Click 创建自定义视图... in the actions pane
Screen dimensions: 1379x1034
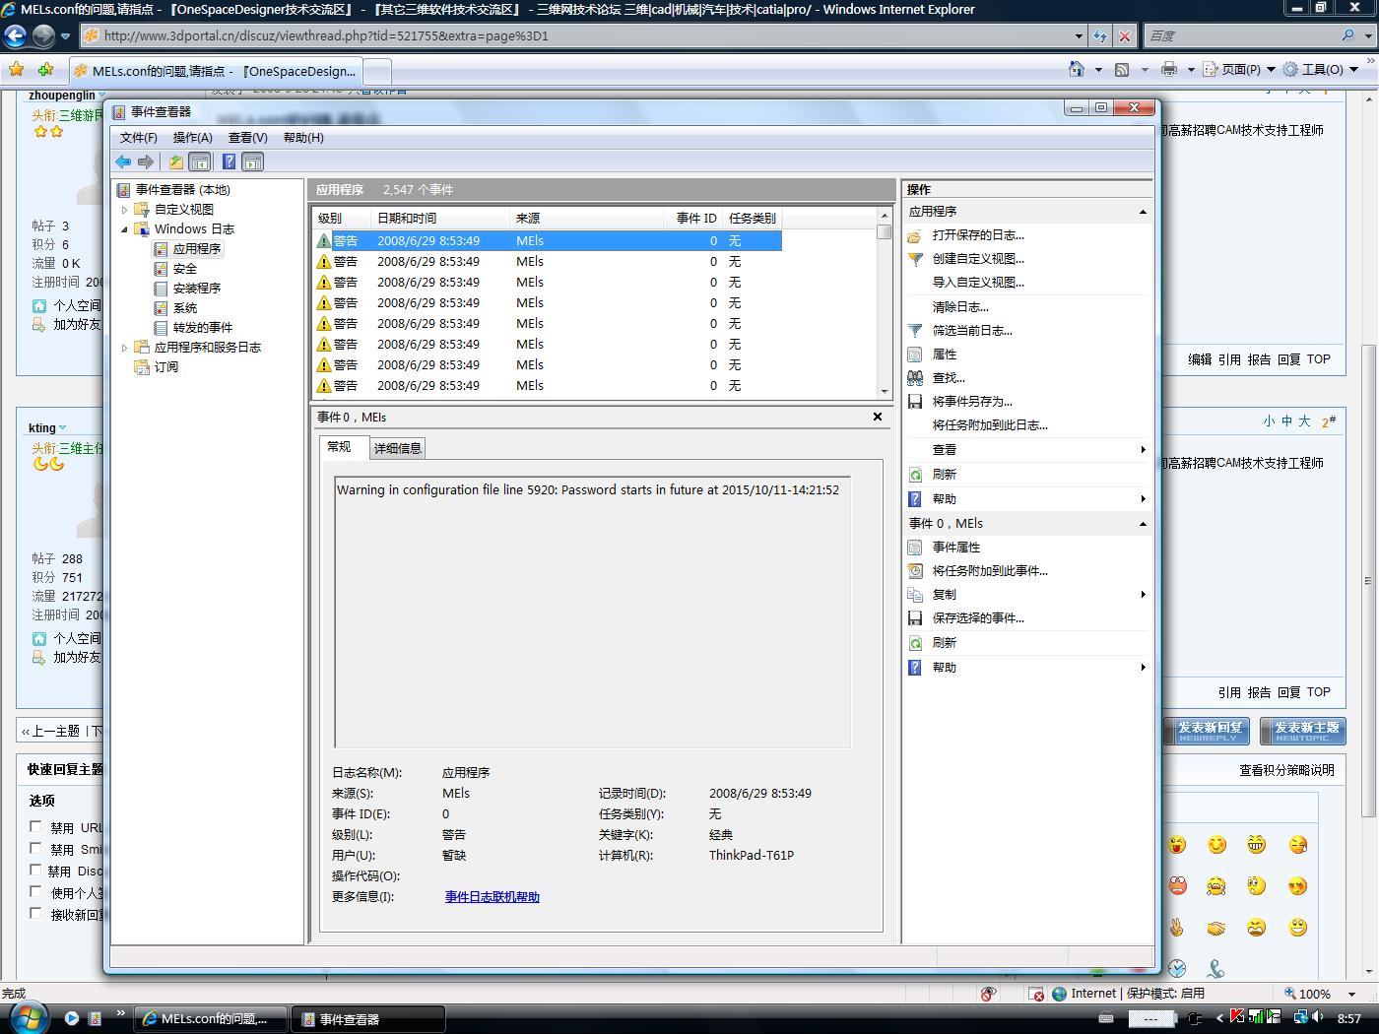point(978,259)
